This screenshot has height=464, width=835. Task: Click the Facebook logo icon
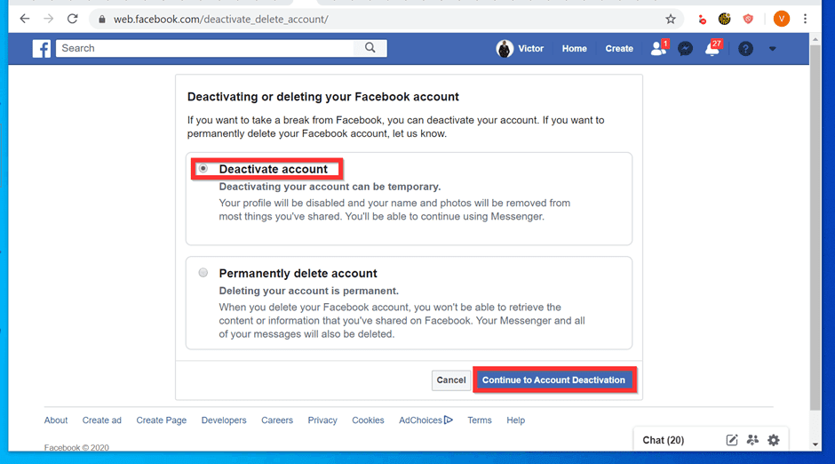(x=42, y=49)
